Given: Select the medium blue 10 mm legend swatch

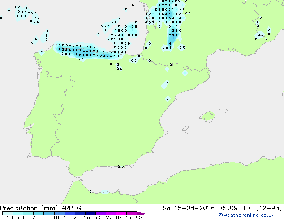Looking at the screenshot, I should [x=60, y=213].
